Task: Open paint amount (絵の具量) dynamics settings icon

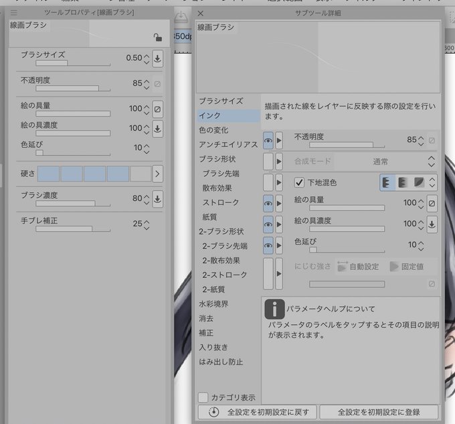Action: tap(157, 109)
